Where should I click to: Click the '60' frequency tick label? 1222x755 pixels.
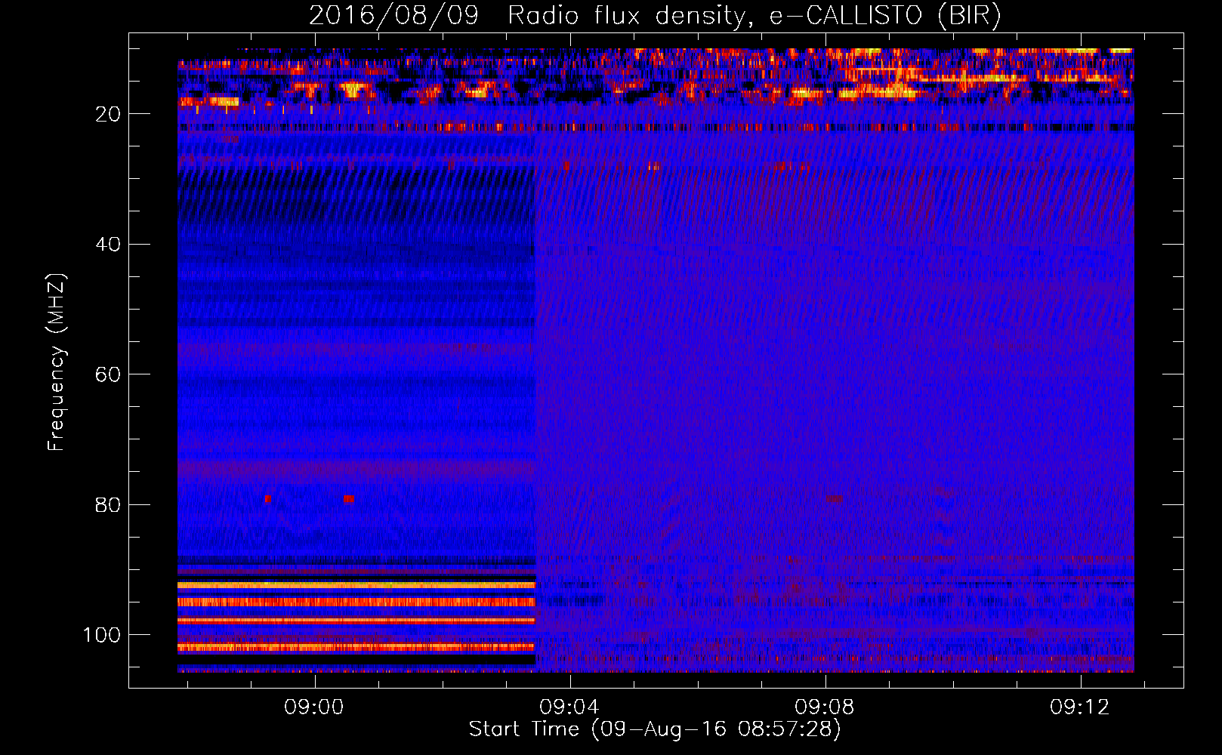click(108, 375)
